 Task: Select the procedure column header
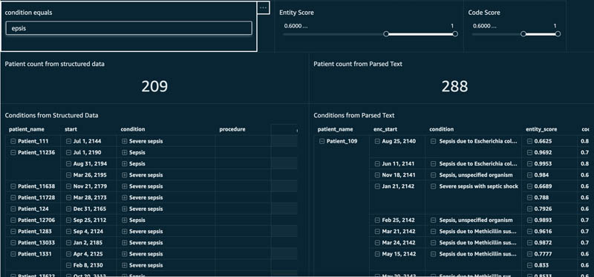[232, 129]
